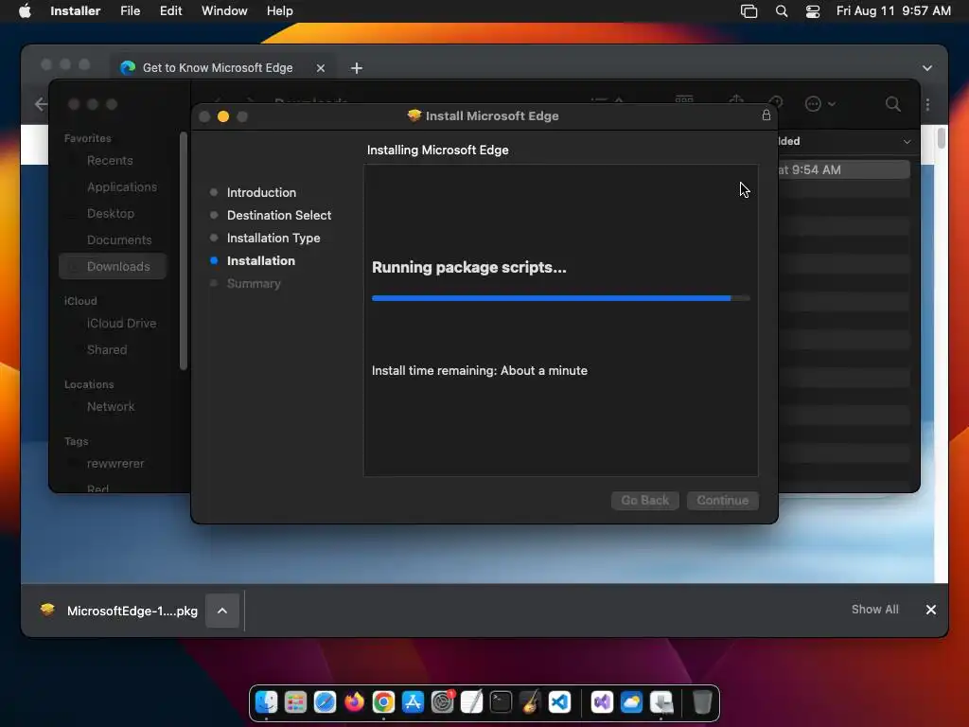Open Finder action menu with ellipsis
969x727 pixels.
coord(820,104)
